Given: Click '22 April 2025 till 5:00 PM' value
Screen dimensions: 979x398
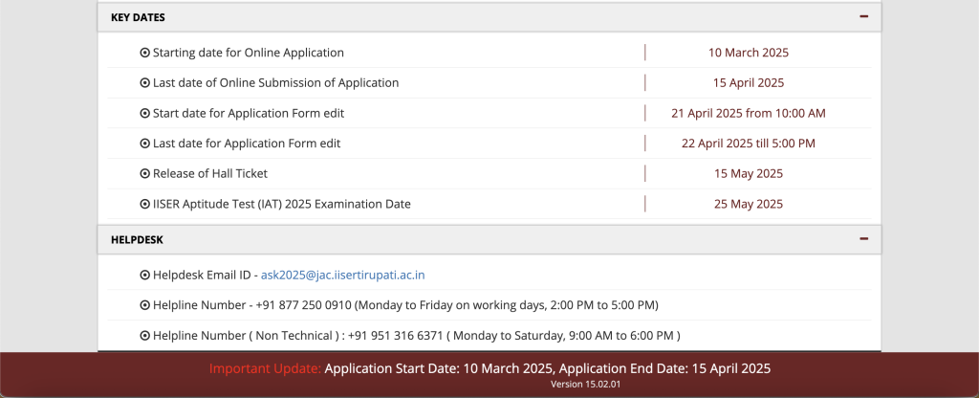Looking at the screenshot, I should coord(749,144).
